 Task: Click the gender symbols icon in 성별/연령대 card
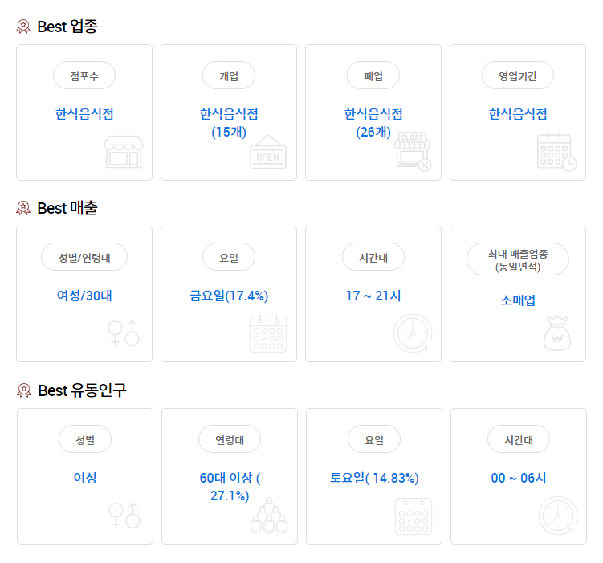tap(124, 332)
